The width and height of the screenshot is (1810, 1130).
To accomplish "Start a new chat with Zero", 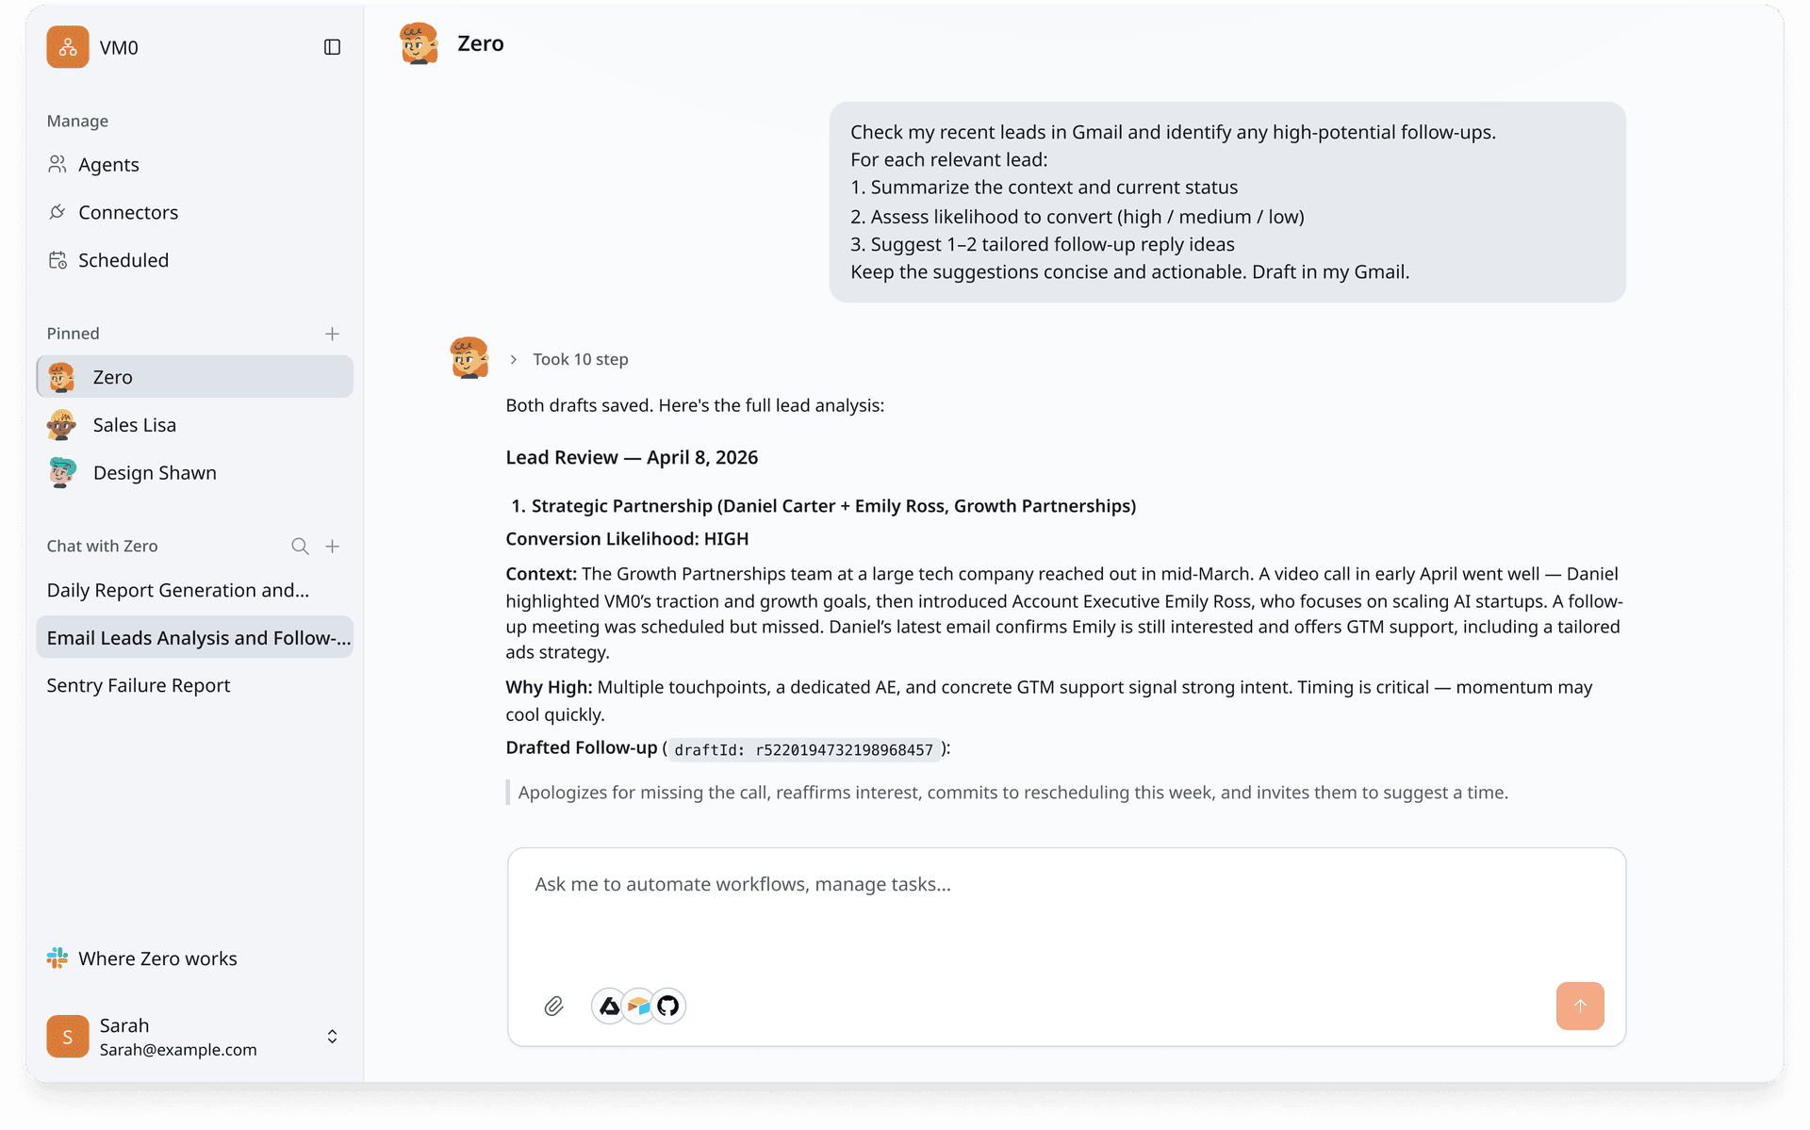I will click(332, 547).
